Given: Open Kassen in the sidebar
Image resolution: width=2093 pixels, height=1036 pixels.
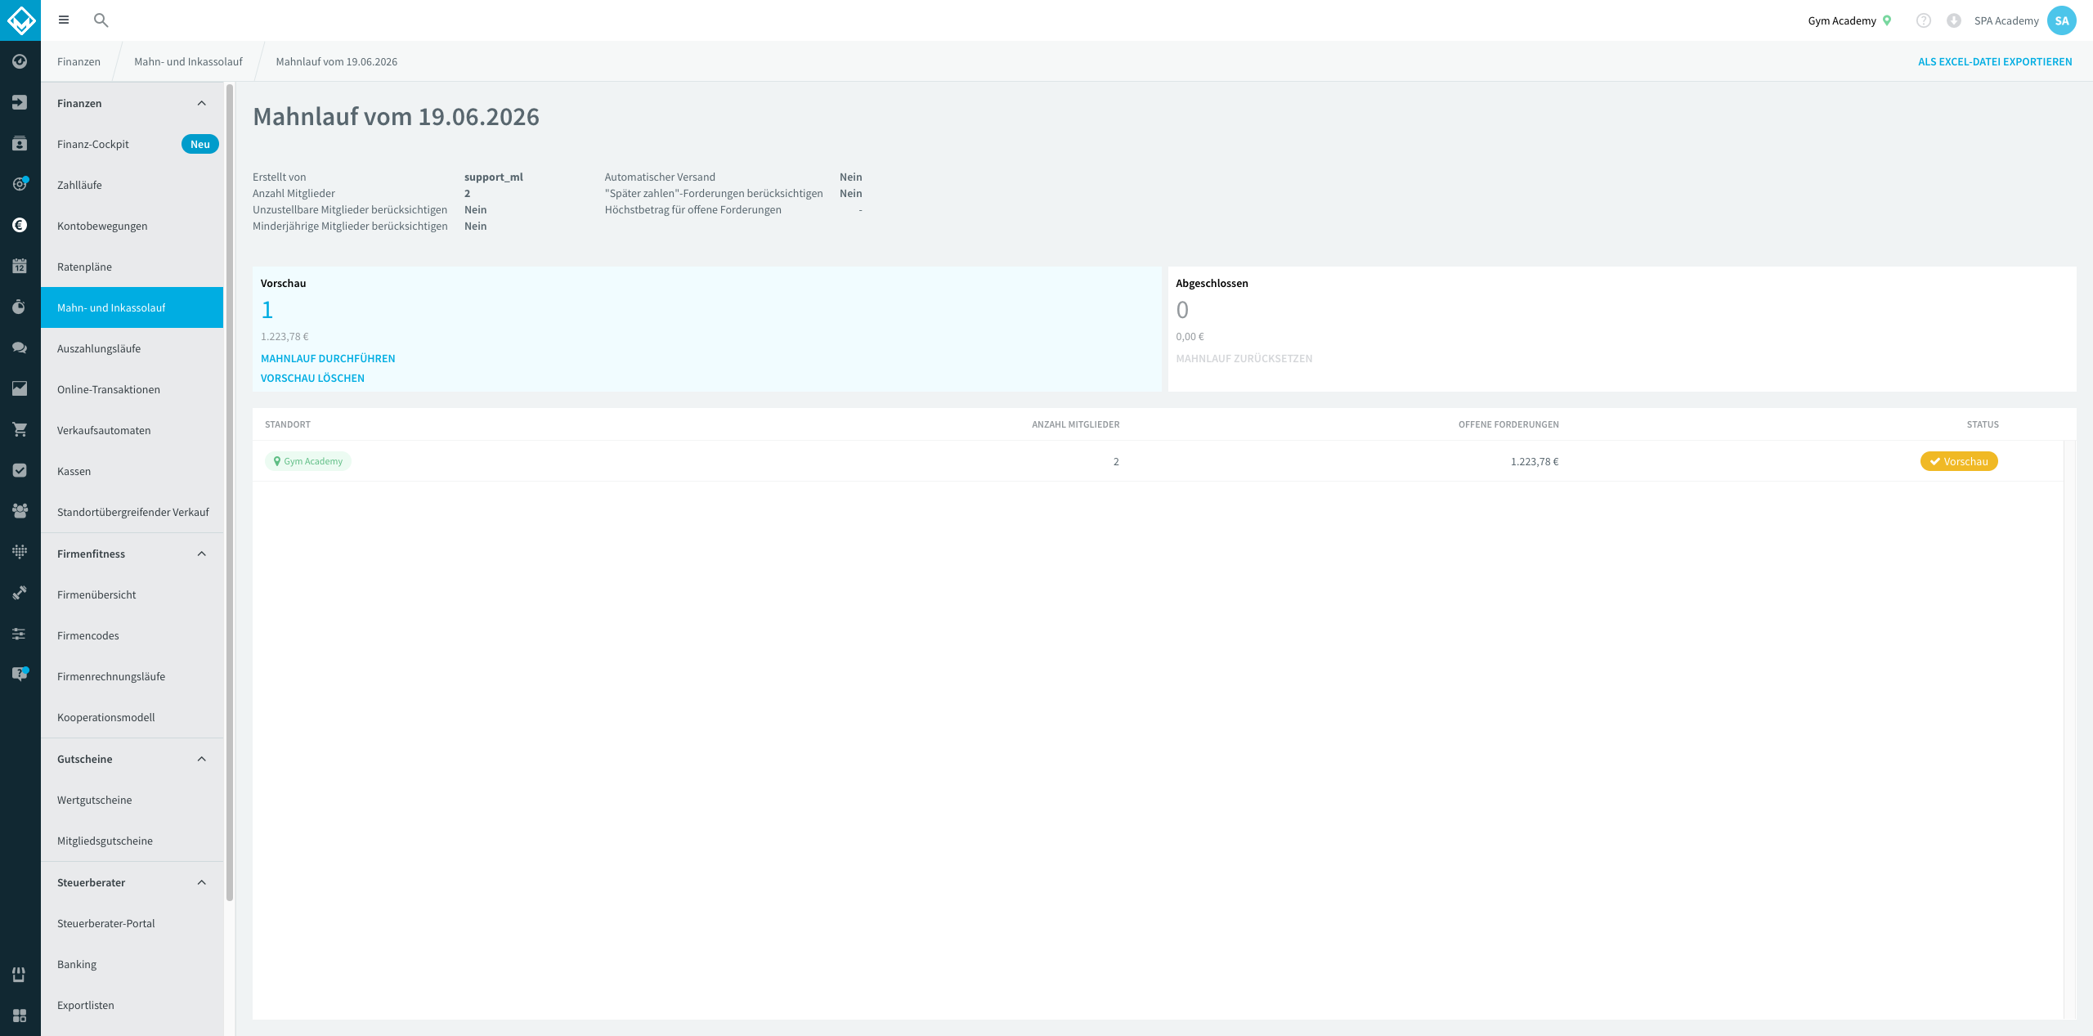Looking at the screenshot, I should tap(132, 471).
